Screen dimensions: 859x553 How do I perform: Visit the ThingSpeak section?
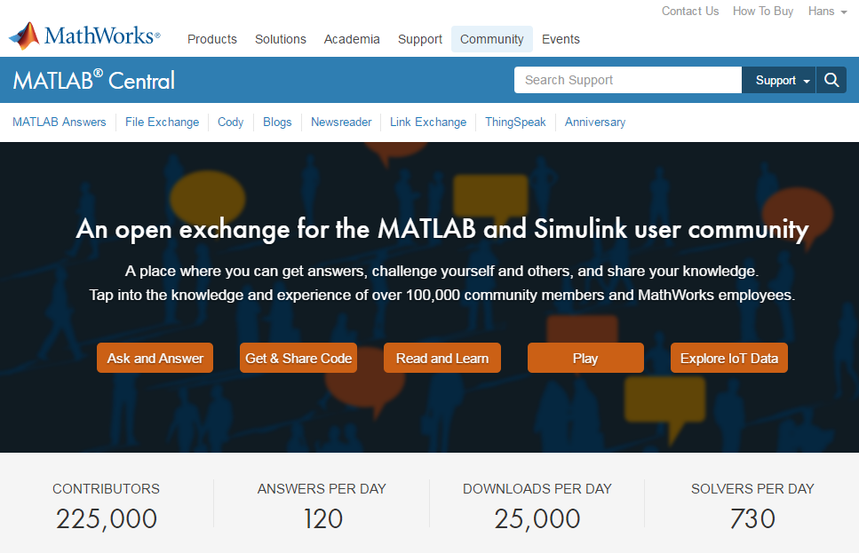click(x=515, y=122)
